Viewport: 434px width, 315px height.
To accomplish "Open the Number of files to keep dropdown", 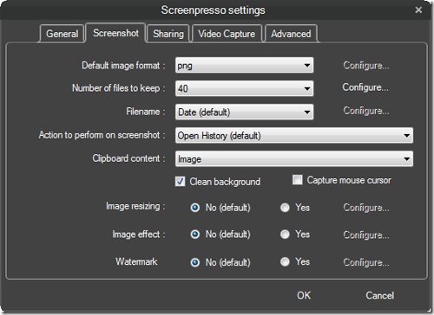I will pyautogui.click(x=244, y=88).
